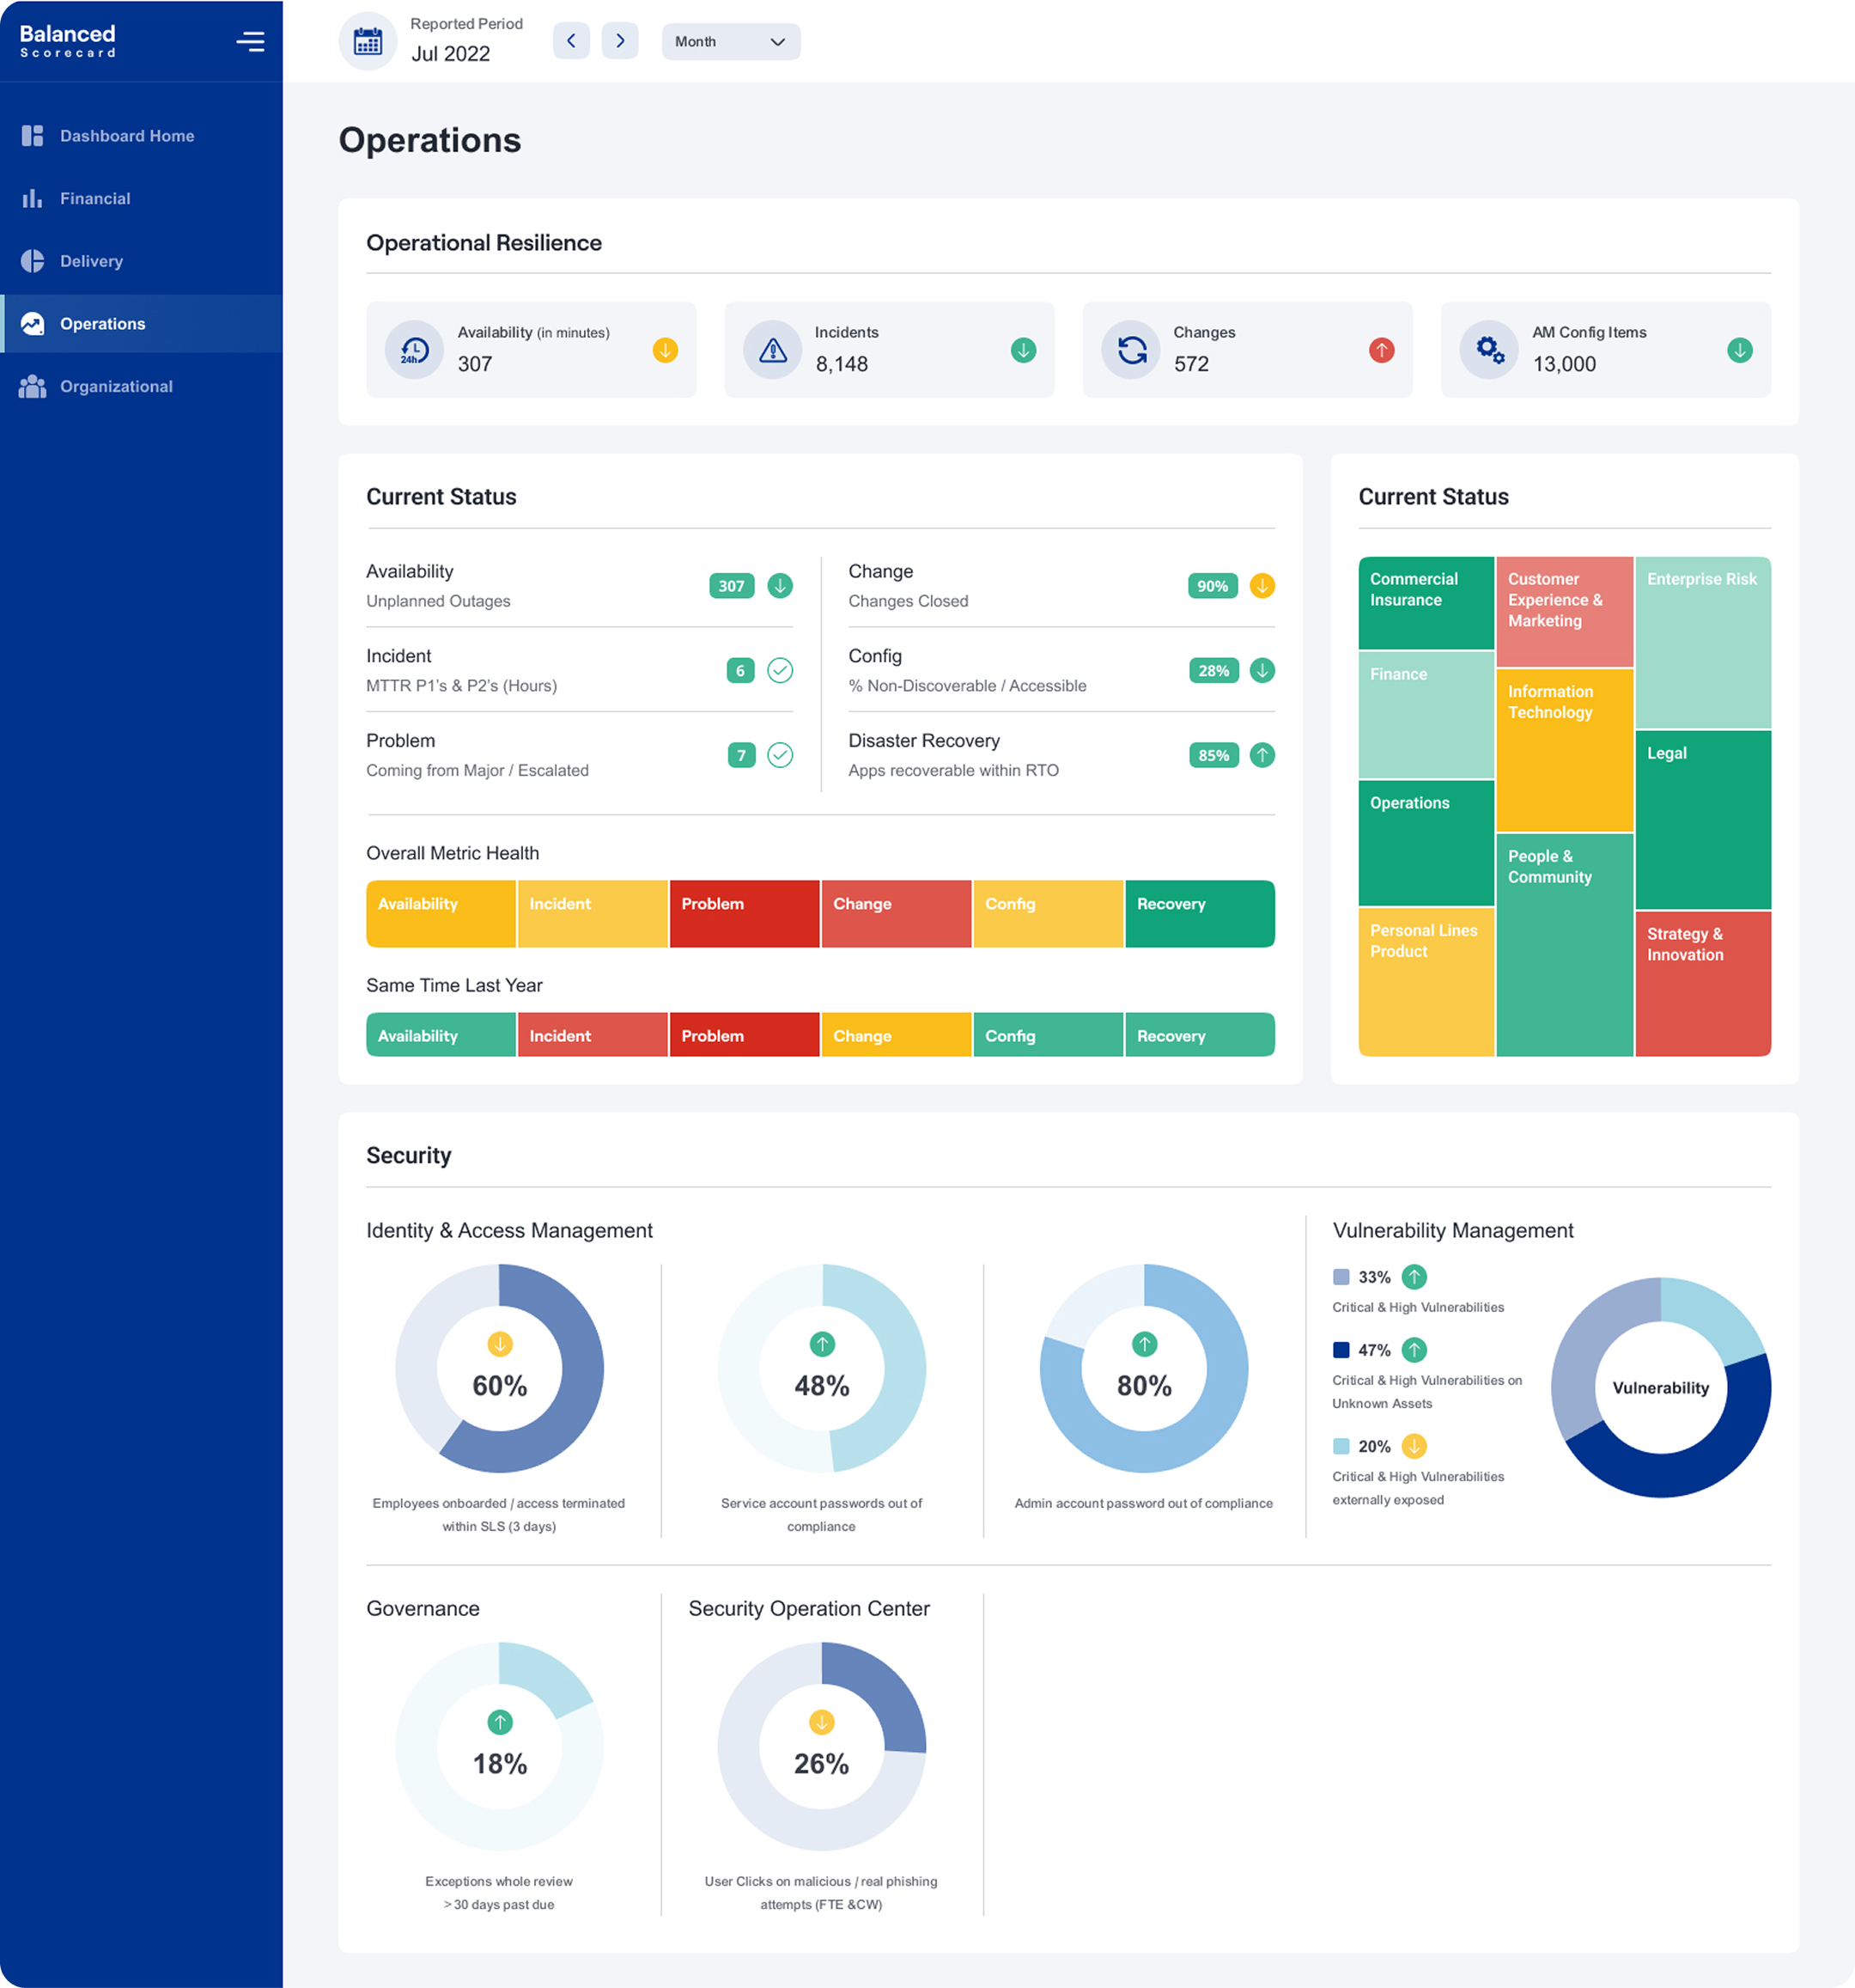The image size is (1855, 1988).
Task: Click the Incidents warning triangle icon
Action: [x=773, y=350]
